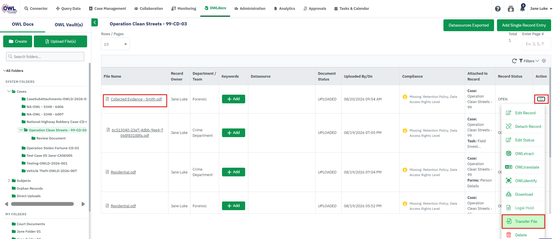Open the notifications bell icon
This screenshot has width=554, height=239.
click(522, 8)
